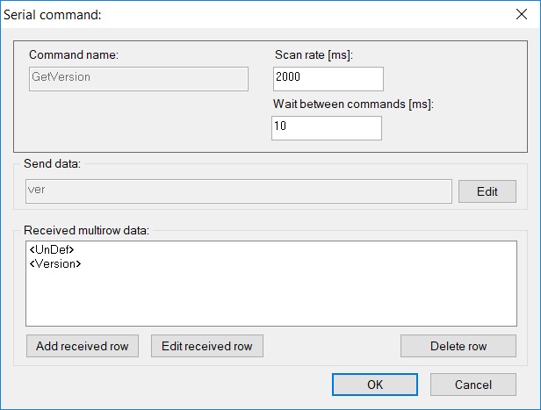
Task: Open the Send data Edit button
Action: click(487, 191)
